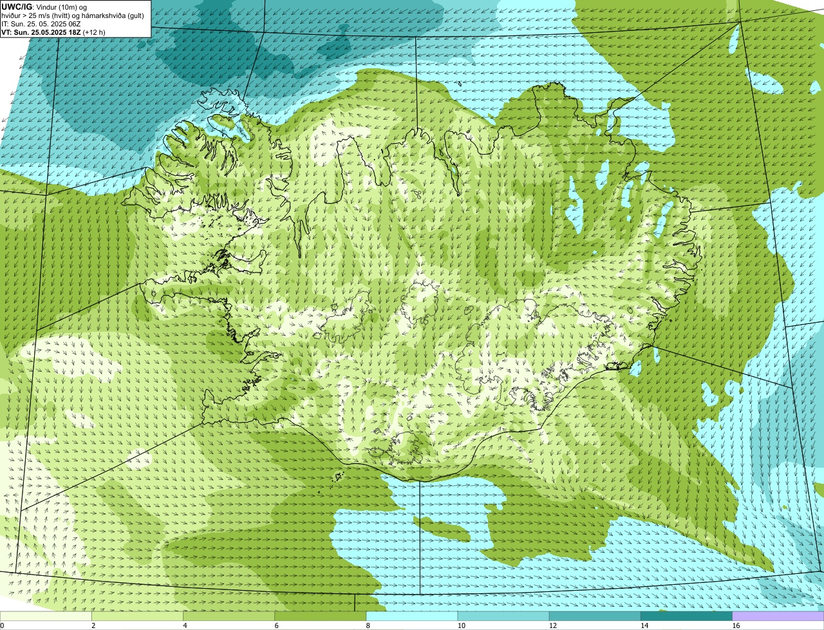The height and width of the screenshot is (630, 824).
Task: Click the legend scale value "14"
Action: click(644, 625)
